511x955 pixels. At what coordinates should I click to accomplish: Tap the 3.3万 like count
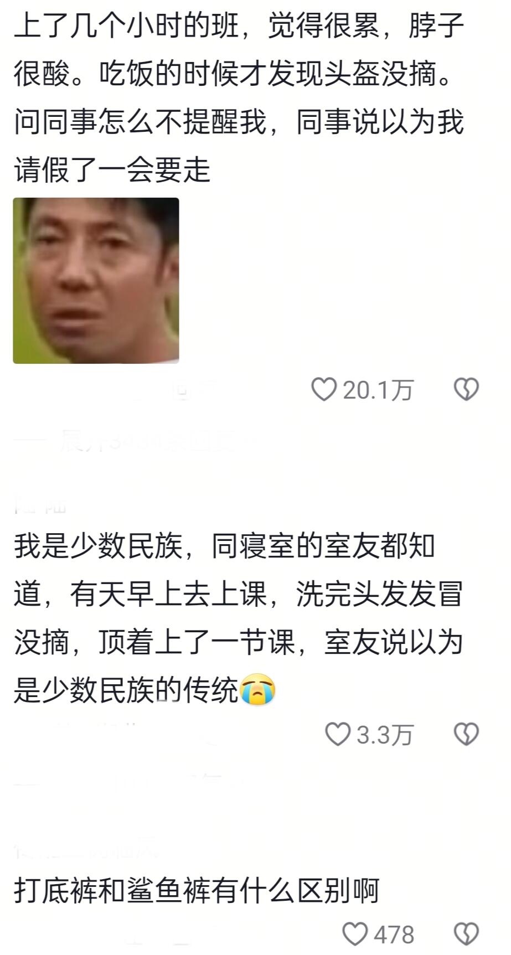[x=385, y=735]
